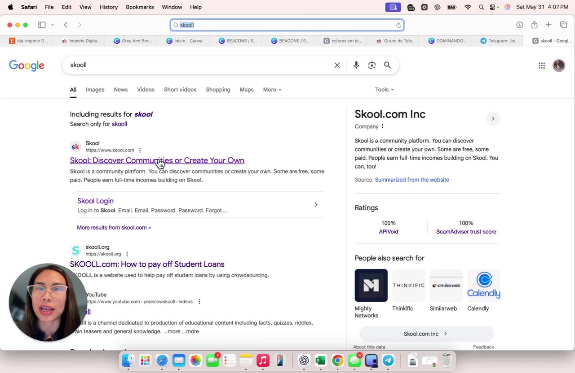
Task: Open the File menu
Action: (x=49, y=7)
